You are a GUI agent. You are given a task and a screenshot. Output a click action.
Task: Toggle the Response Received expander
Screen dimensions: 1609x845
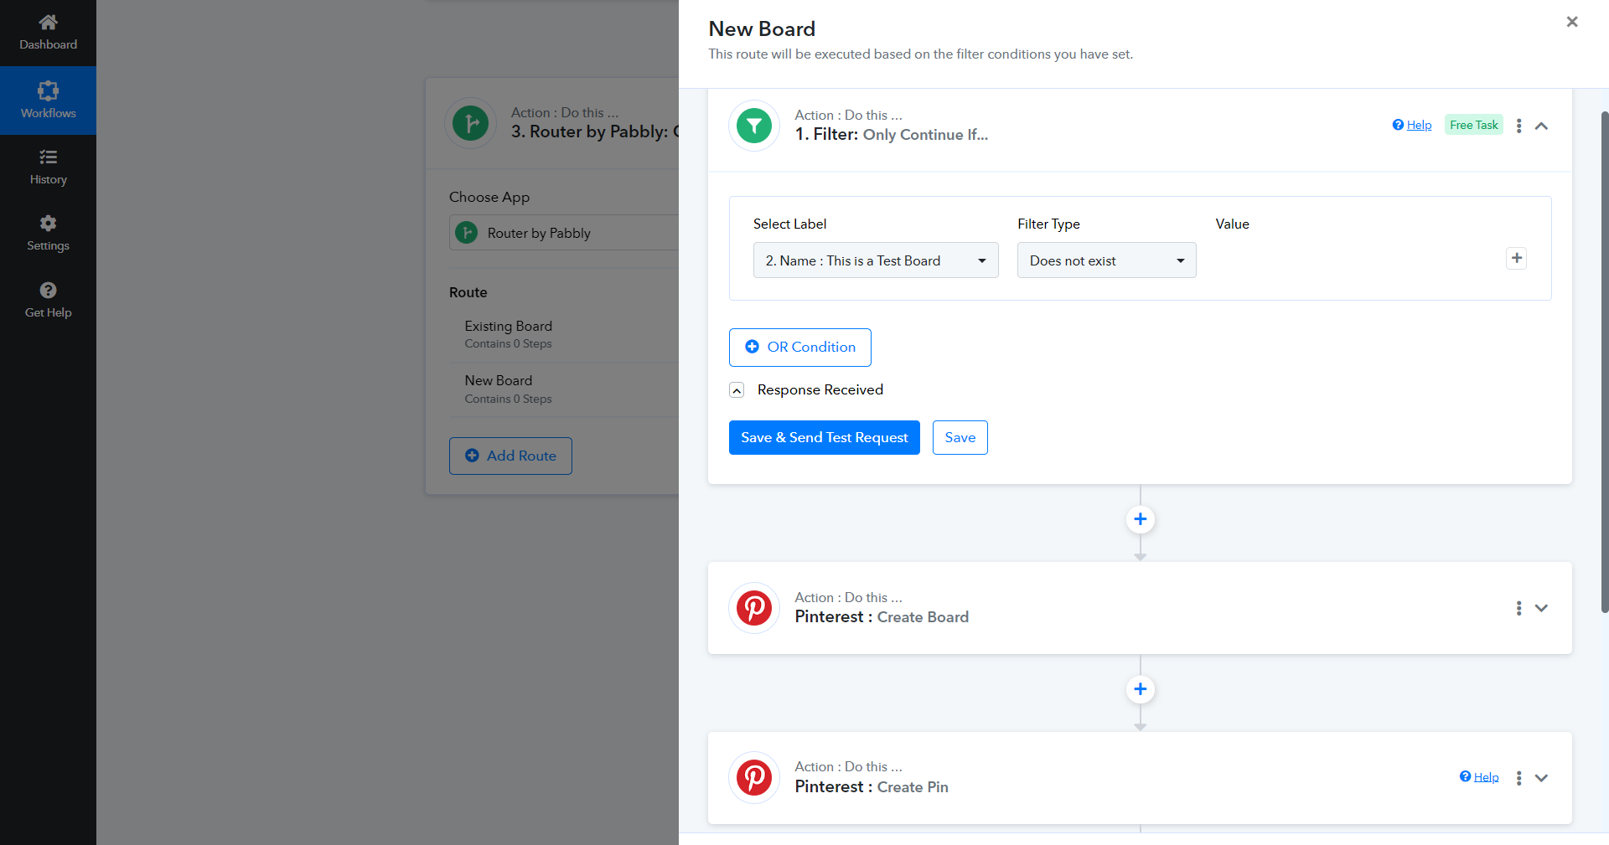pyautogui.click(x=737, y=390)
